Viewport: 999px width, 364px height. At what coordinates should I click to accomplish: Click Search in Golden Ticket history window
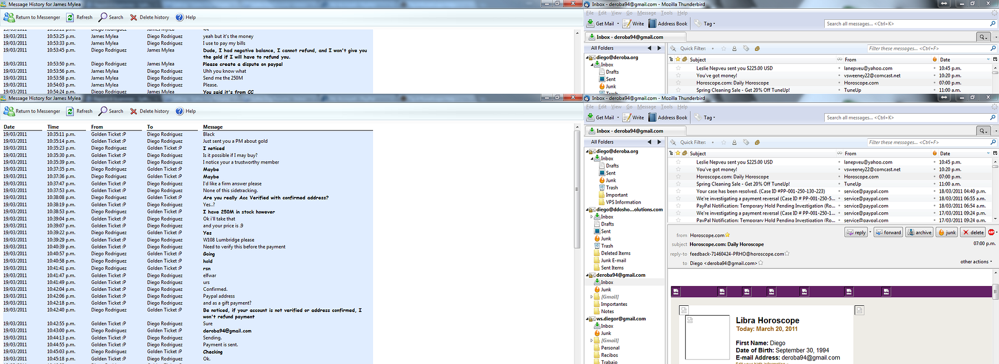pyautogui.click(x=111, y=111)
